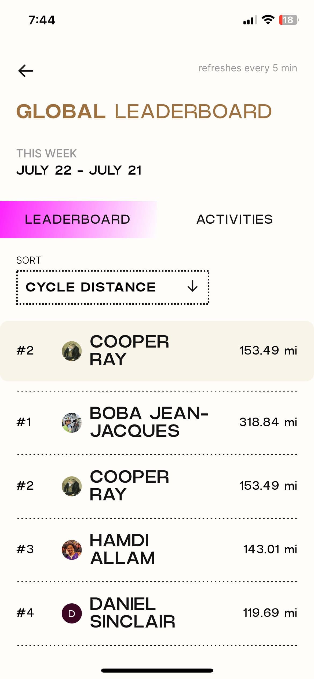This screenshot has height=679, width=314.
Task: Tap the Wi-Fi status icon
Action: coord(268,20)
